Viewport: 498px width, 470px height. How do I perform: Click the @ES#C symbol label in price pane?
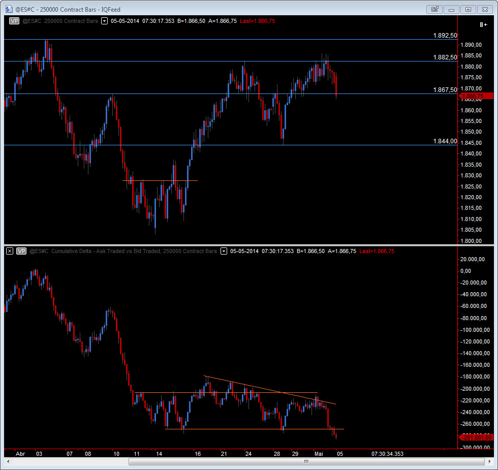(31, 21)
